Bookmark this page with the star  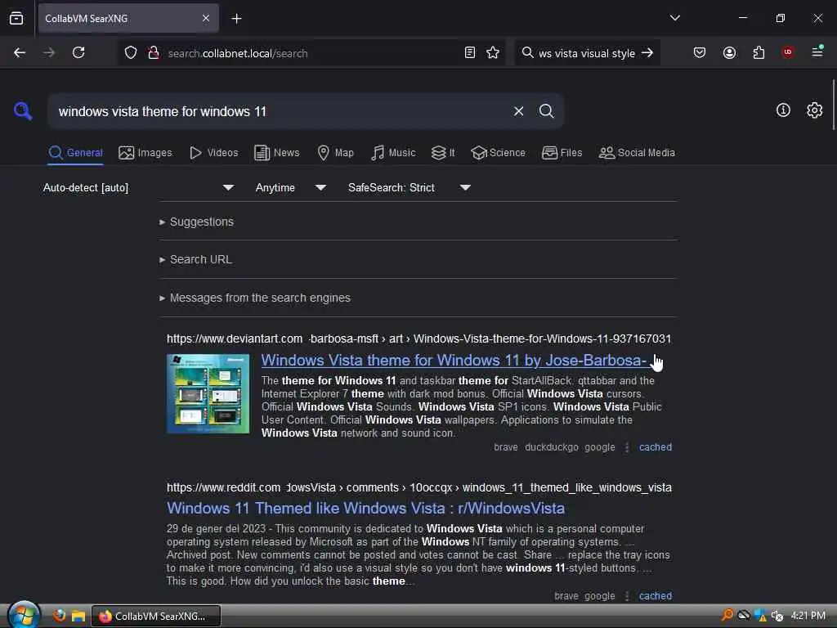coord(493,52)
